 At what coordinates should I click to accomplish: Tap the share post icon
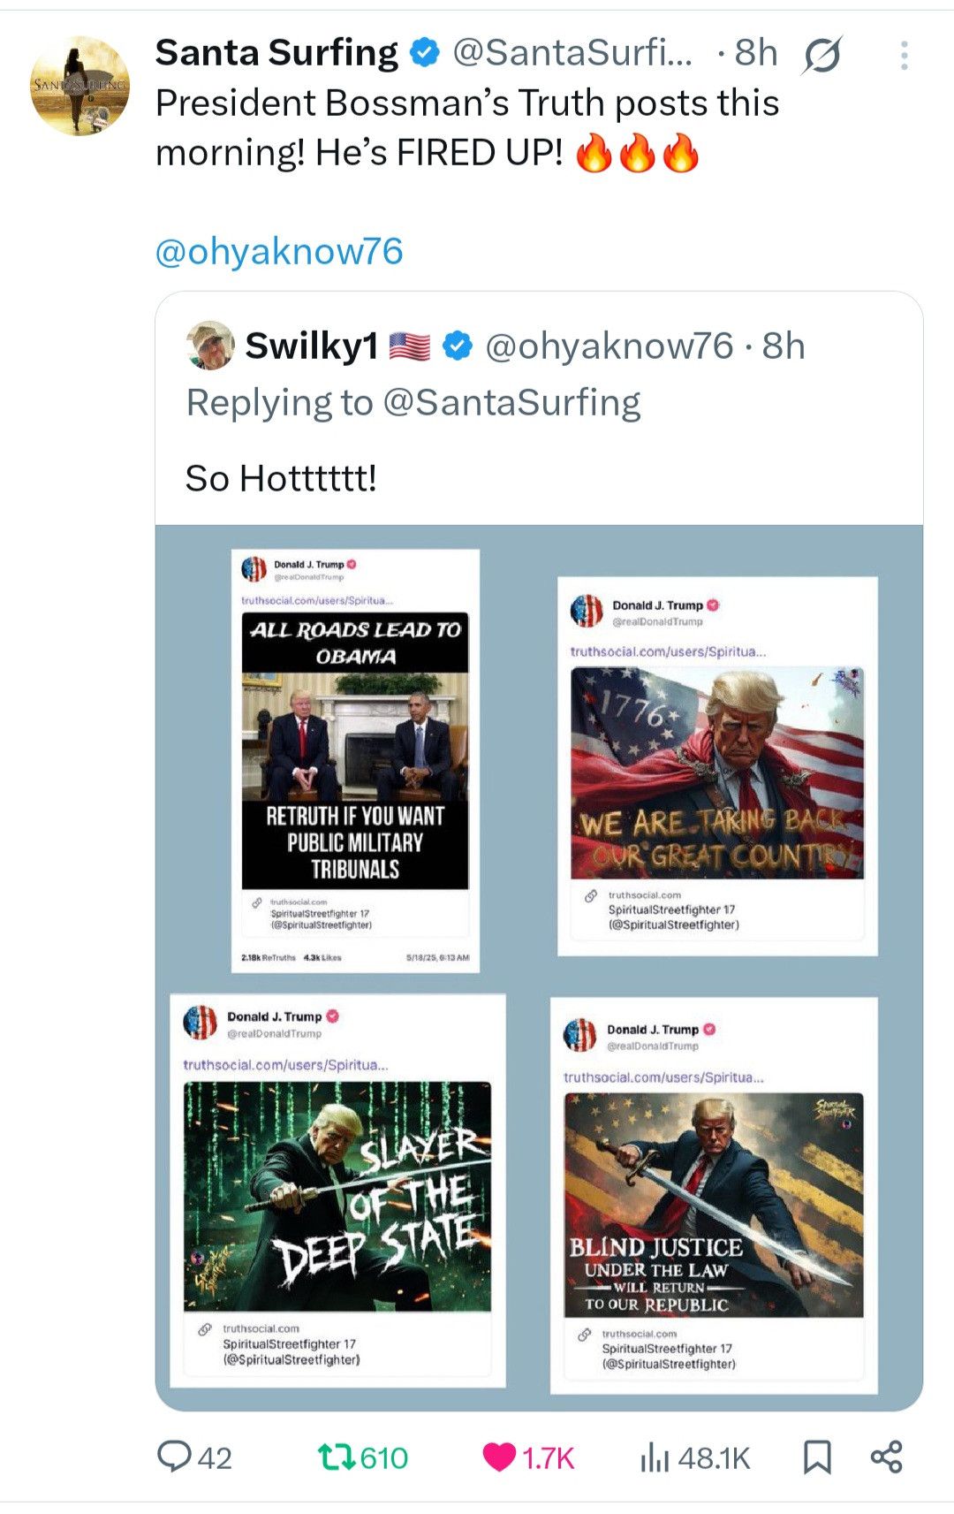pos(886,1457)
